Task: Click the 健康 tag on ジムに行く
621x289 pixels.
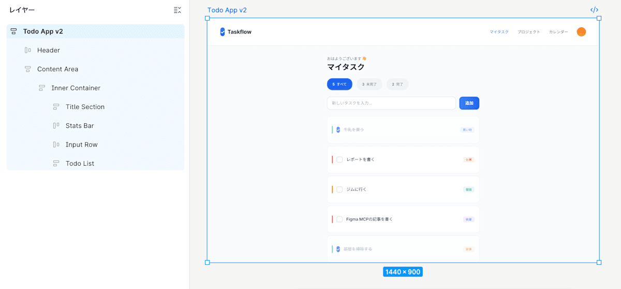Action: pos(468,189)
